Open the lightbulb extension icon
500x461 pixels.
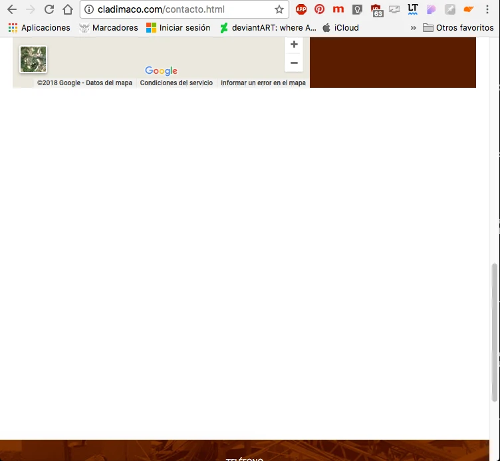click(x=357, y=10)
